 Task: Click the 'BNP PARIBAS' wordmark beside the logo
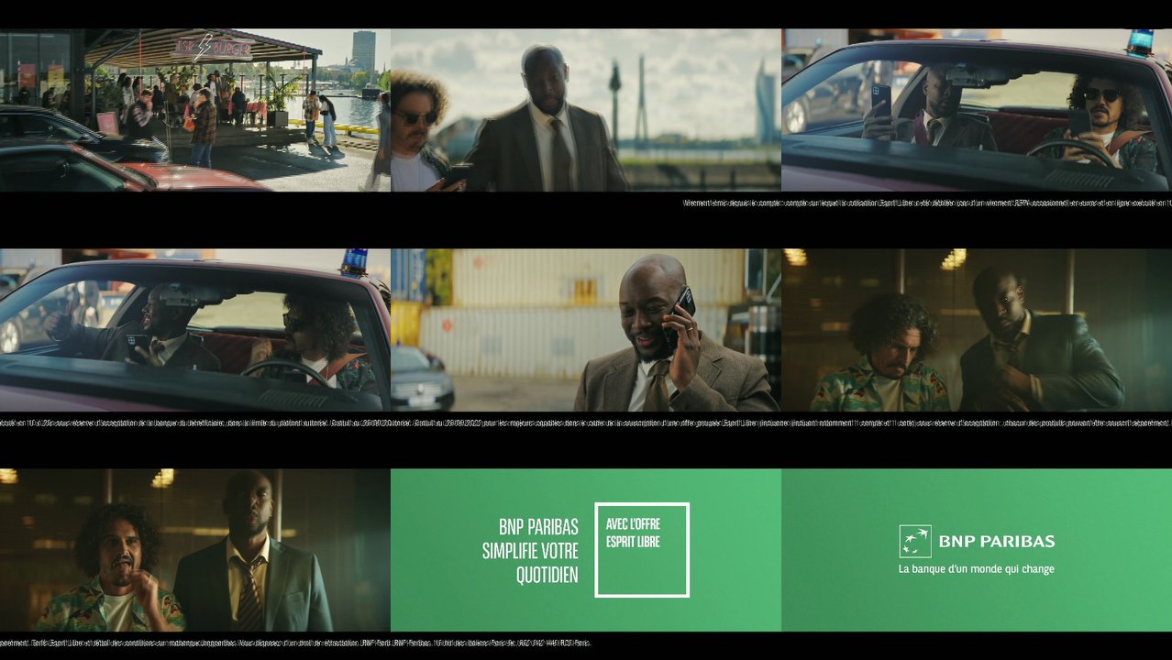[997, 542]
